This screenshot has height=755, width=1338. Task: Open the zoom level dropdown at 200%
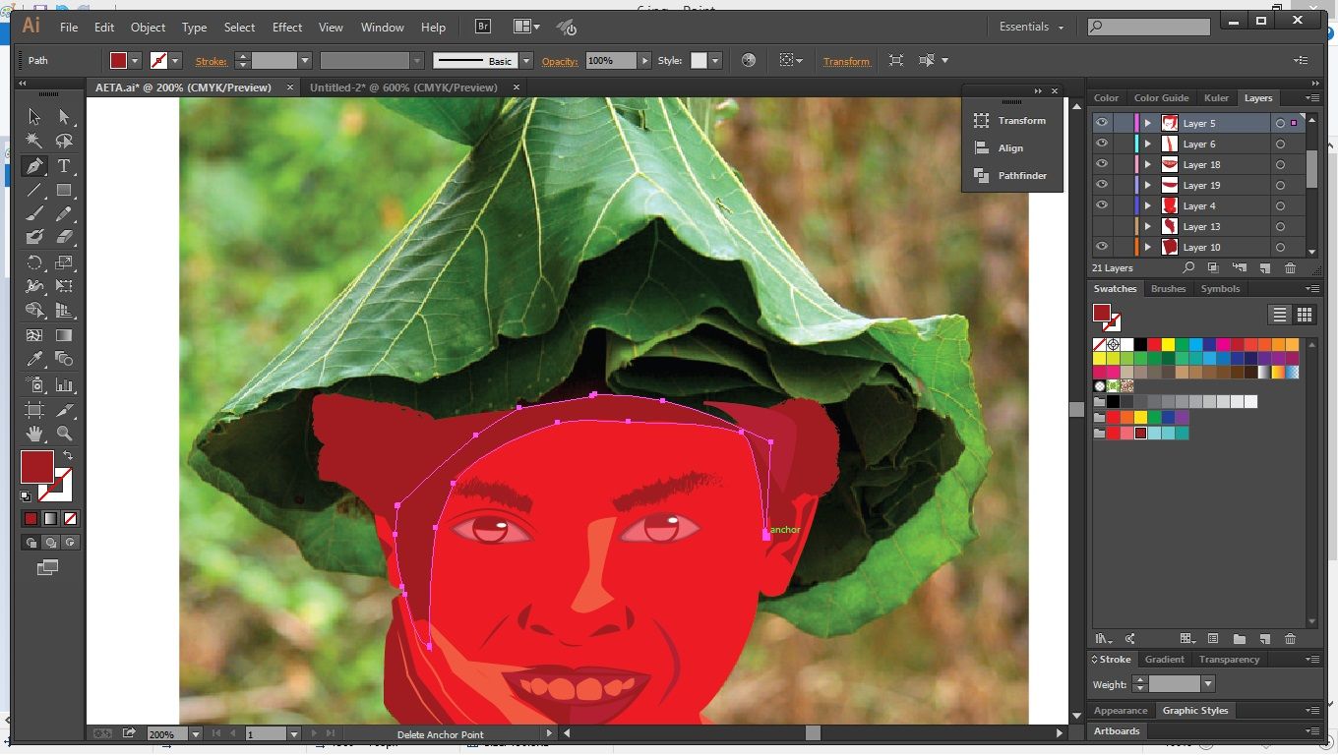point(196,733)
